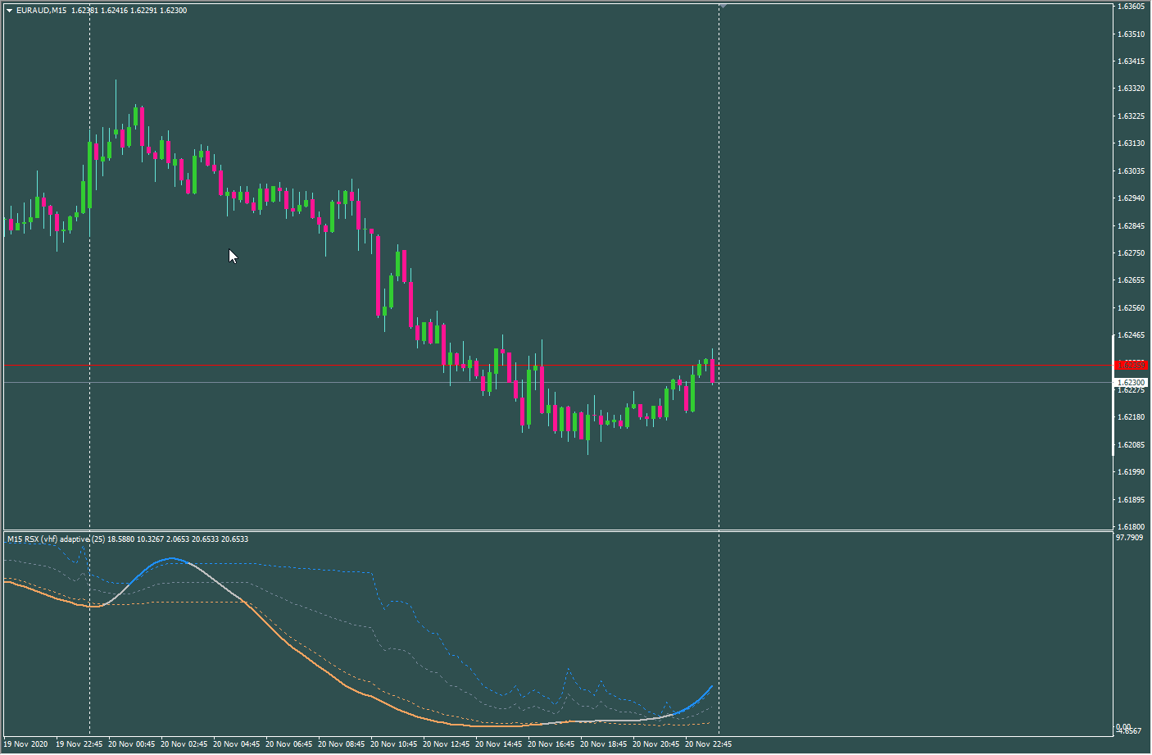Click the 97.7909 indicator scale value
The height and width of the screenshot is (755, 1152).
1130,538
